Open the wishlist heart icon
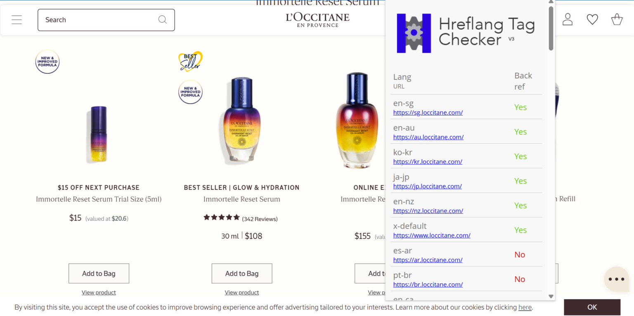Viewport: 634px width, 316px height. [x=592, y=19]
